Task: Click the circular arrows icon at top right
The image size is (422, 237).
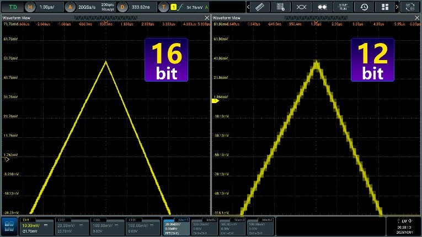Action: pyautogui.click(x=409, y=7)
